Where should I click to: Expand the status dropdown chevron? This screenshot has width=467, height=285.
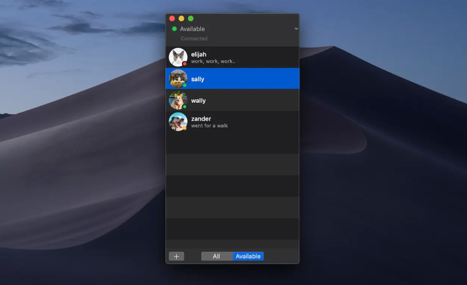pos(296,28)
